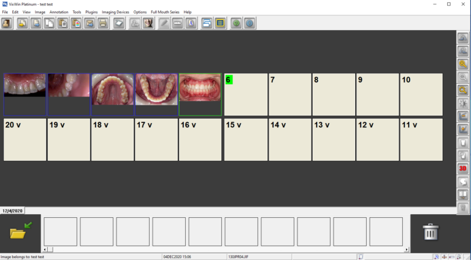
Task: Select mount slot 17 v
Action: [156, 139]
